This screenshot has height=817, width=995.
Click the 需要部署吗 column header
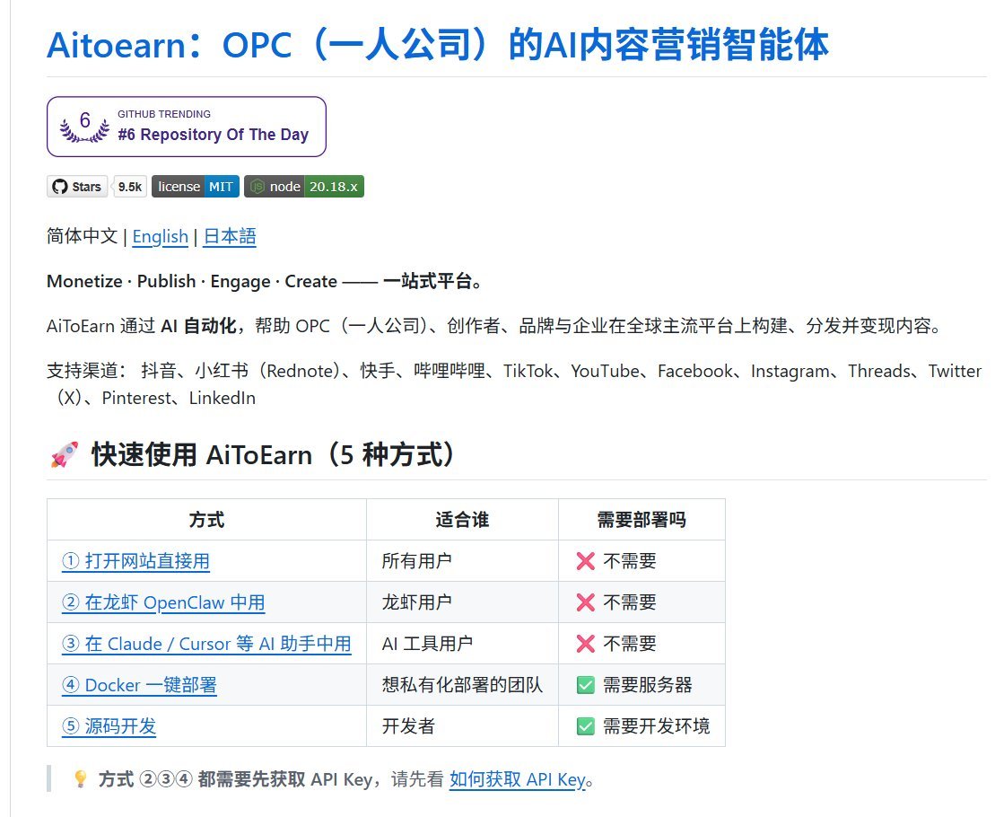[642, 520]
